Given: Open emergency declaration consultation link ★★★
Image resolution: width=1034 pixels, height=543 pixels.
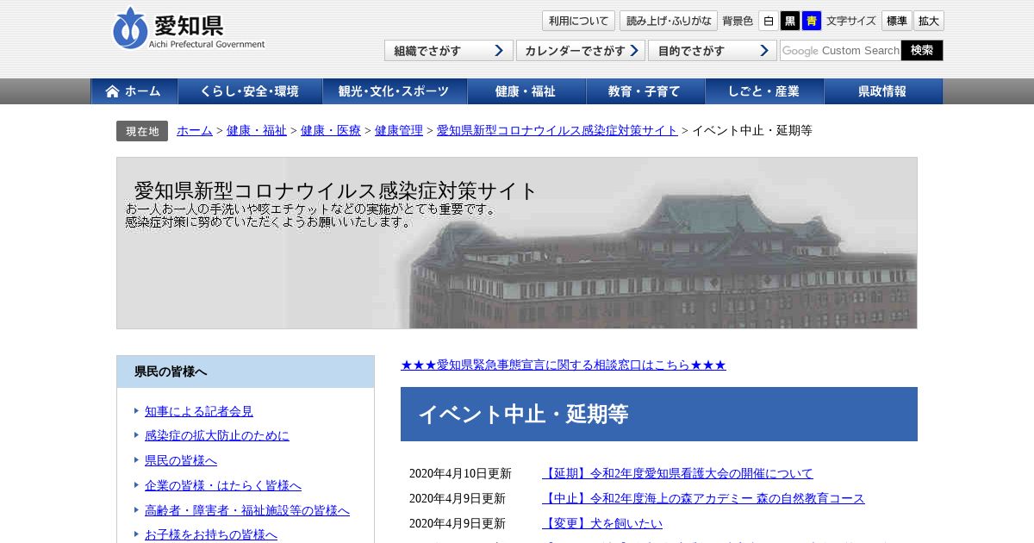Looking at the screenshot, I should tap(564, 365).
